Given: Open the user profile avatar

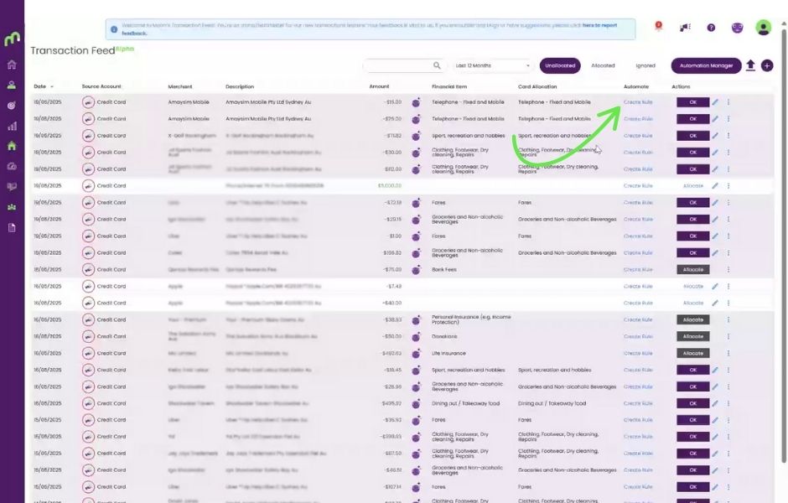Looking at the screenshot, I should tap(763, 28).
